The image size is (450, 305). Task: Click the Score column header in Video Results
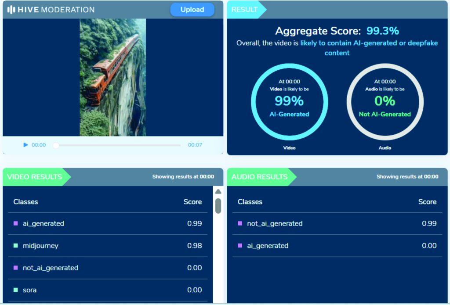[x=192, y=202]
